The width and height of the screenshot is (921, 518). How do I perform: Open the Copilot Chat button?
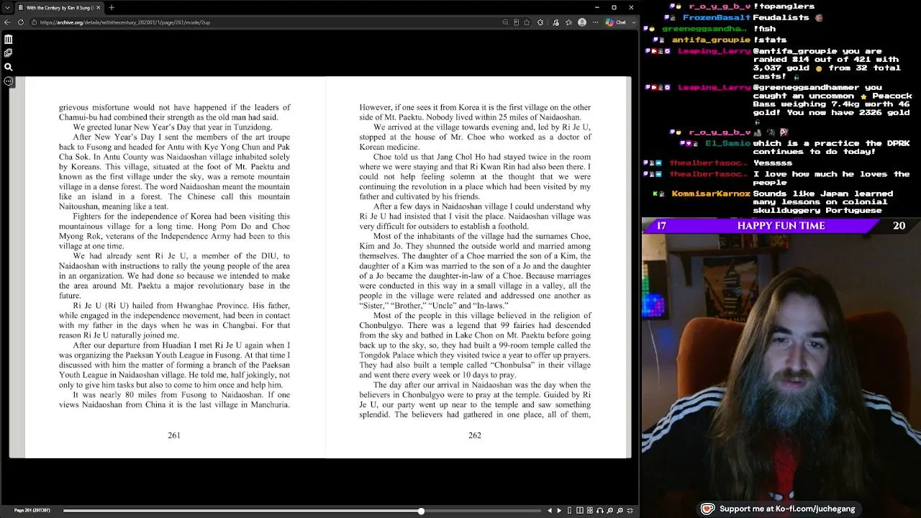(x=615, y=22)
